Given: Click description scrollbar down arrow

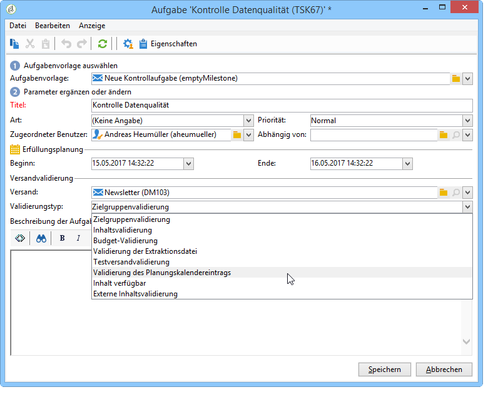Looking at the screenshot, I should pos(467,341).
